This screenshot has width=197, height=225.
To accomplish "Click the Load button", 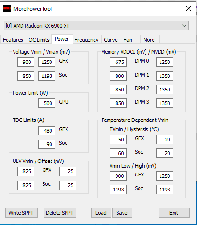I will 101,213.
